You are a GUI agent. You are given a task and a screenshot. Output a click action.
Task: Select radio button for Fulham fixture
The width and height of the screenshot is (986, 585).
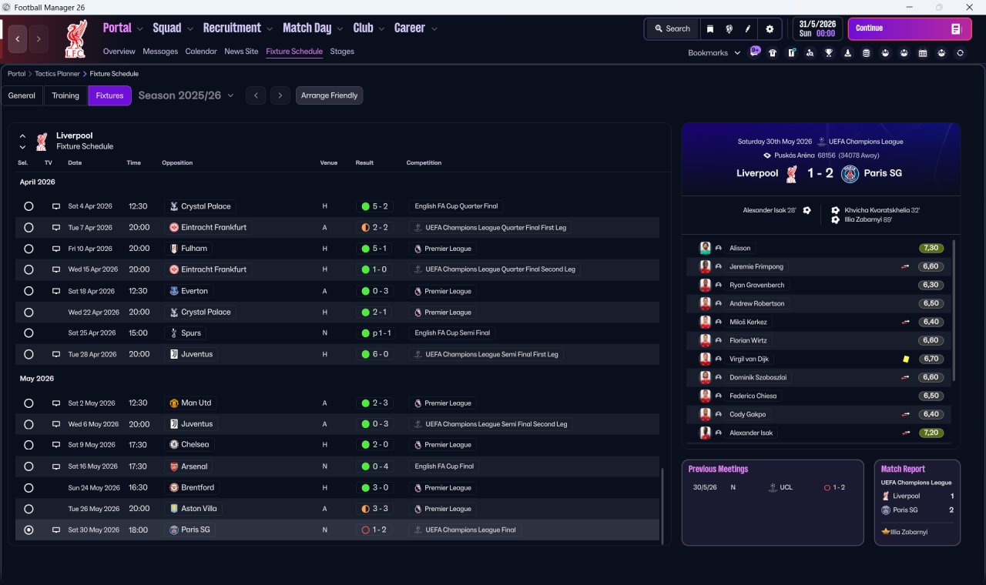click(x=29, y=249)
